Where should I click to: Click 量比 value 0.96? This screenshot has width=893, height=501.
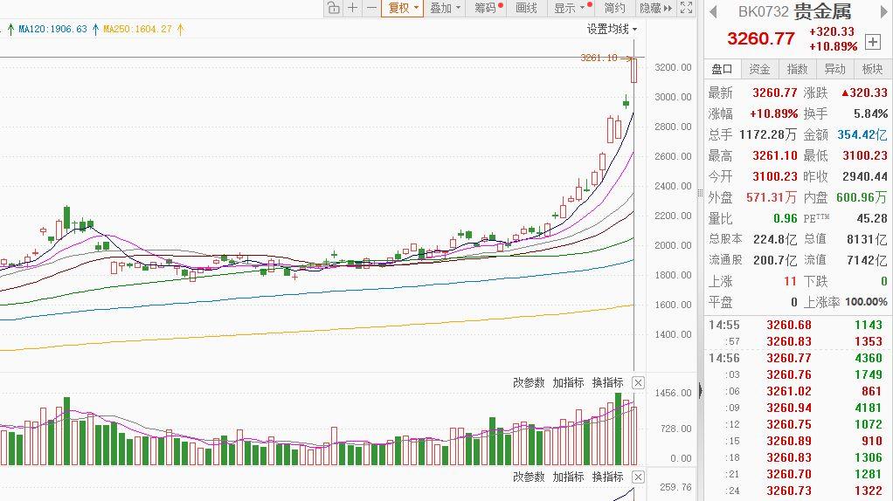pyautogui.click(x=785, y=218)
